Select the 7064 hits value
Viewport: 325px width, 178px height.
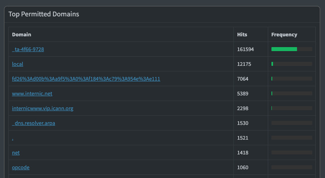[x=243, y=79]
